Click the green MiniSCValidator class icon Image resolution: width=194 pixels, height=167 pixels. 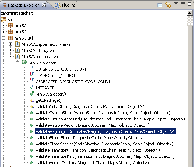point(24,62)
